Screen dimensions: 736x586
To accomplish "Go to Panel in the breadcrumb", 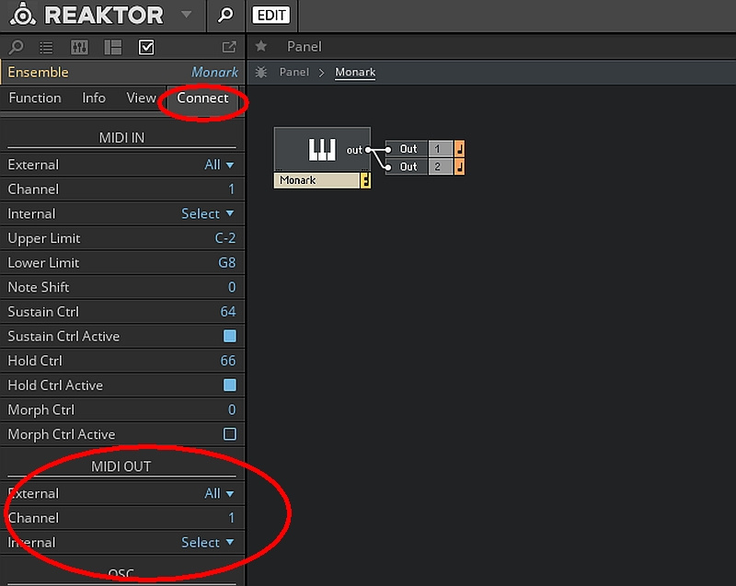I will click(x=294, y=73).
